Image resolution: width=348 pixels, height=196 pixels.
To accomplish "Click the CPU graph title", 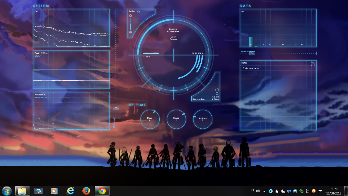I will pyautogui.click(x=37, y=11).
